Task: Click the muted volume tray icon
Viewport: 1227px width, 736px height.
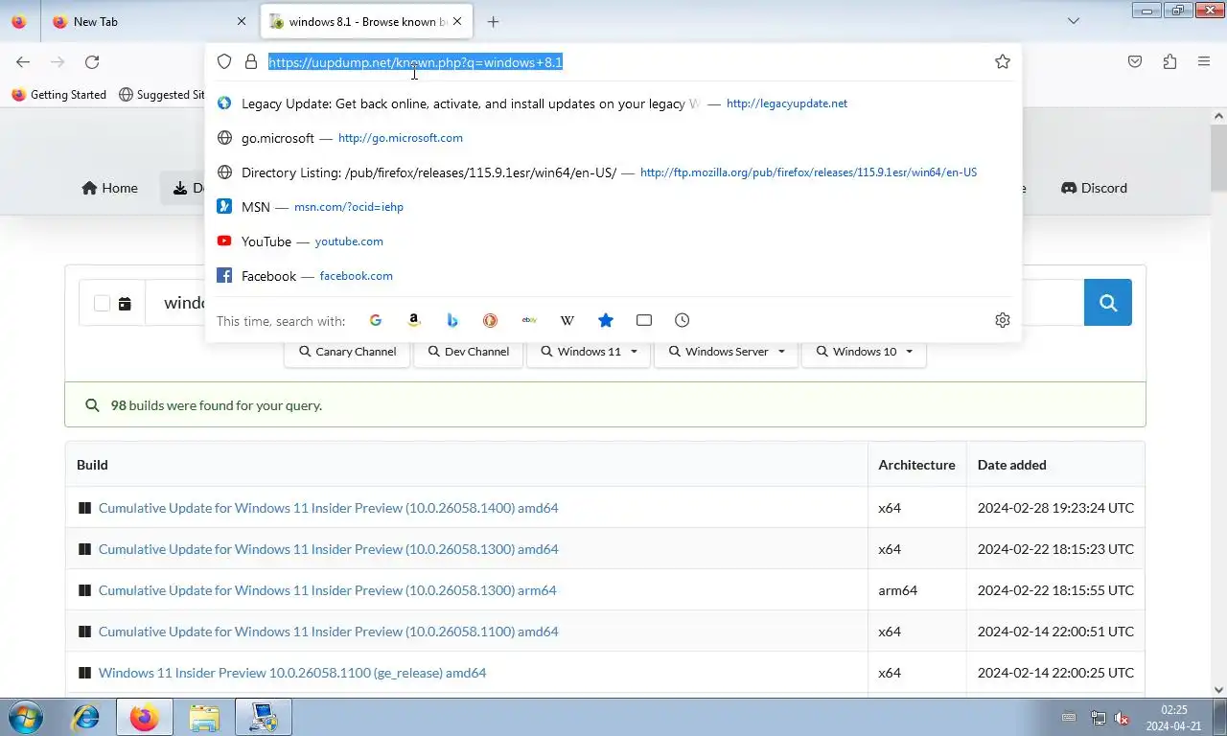Action: coord(1122,718)
